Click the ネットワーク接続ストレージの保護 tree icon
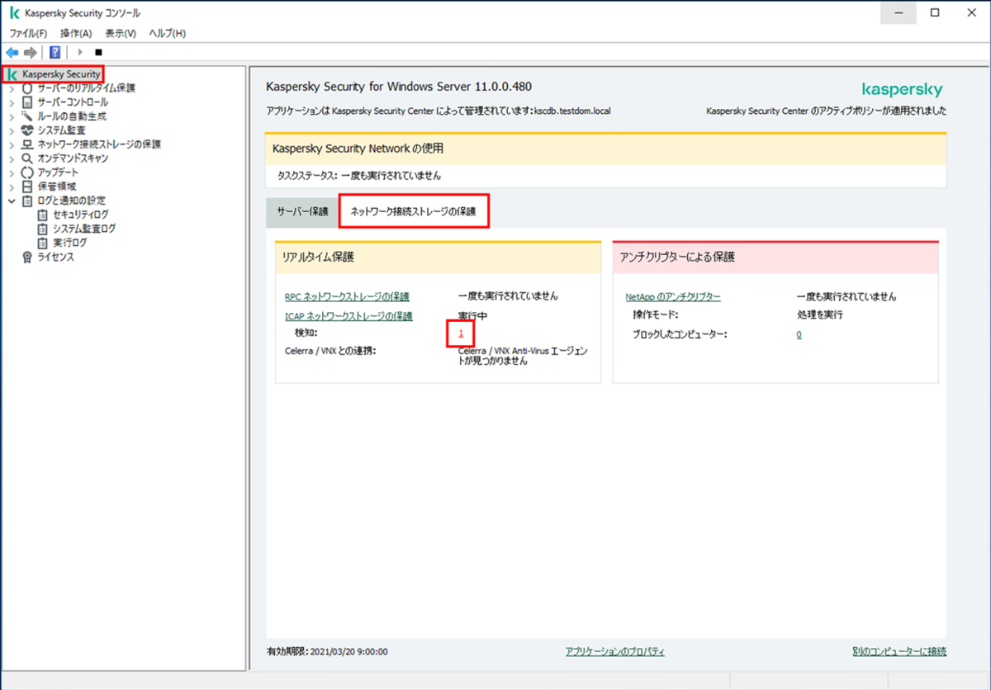This screenshot has width=991, height=690. (x=27, y=144)
